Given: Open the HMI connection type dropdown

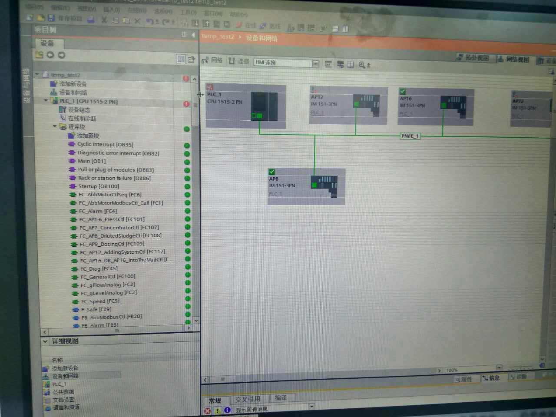Looking at the screenshot, I should point(316,63).
